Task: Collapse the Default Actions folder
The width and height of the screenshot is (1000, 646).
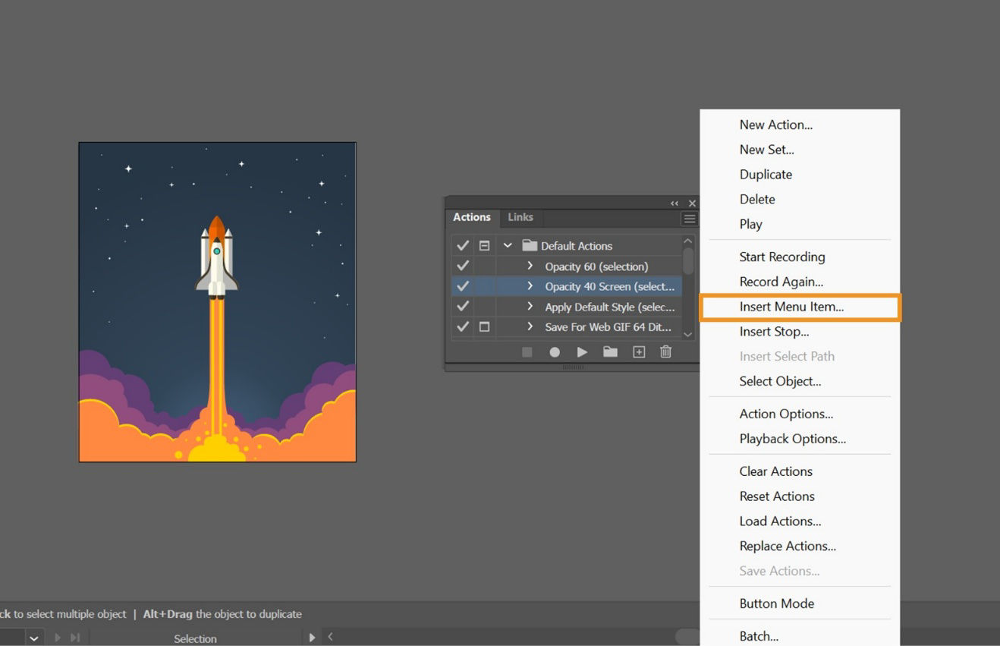Action: [x=508, y=245]
